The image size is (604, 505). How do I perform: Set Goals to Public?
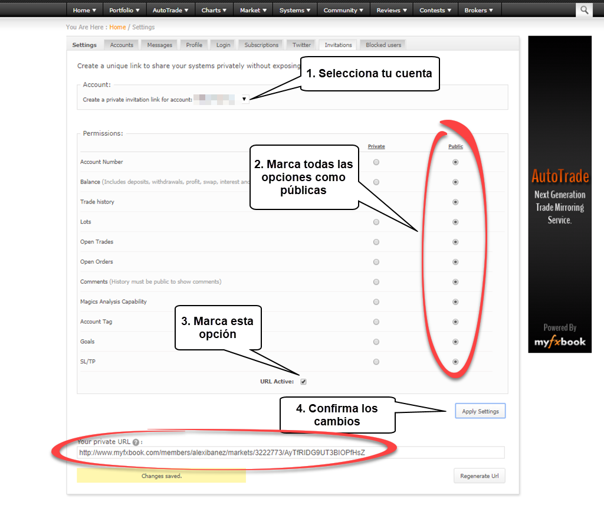point(455,342)
